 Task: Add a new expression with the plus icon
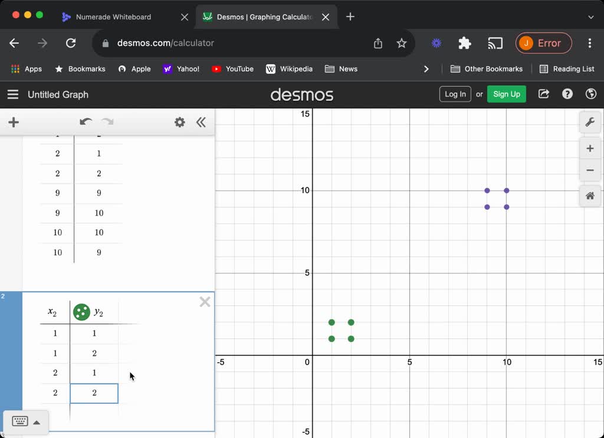(x=14, y=122)
